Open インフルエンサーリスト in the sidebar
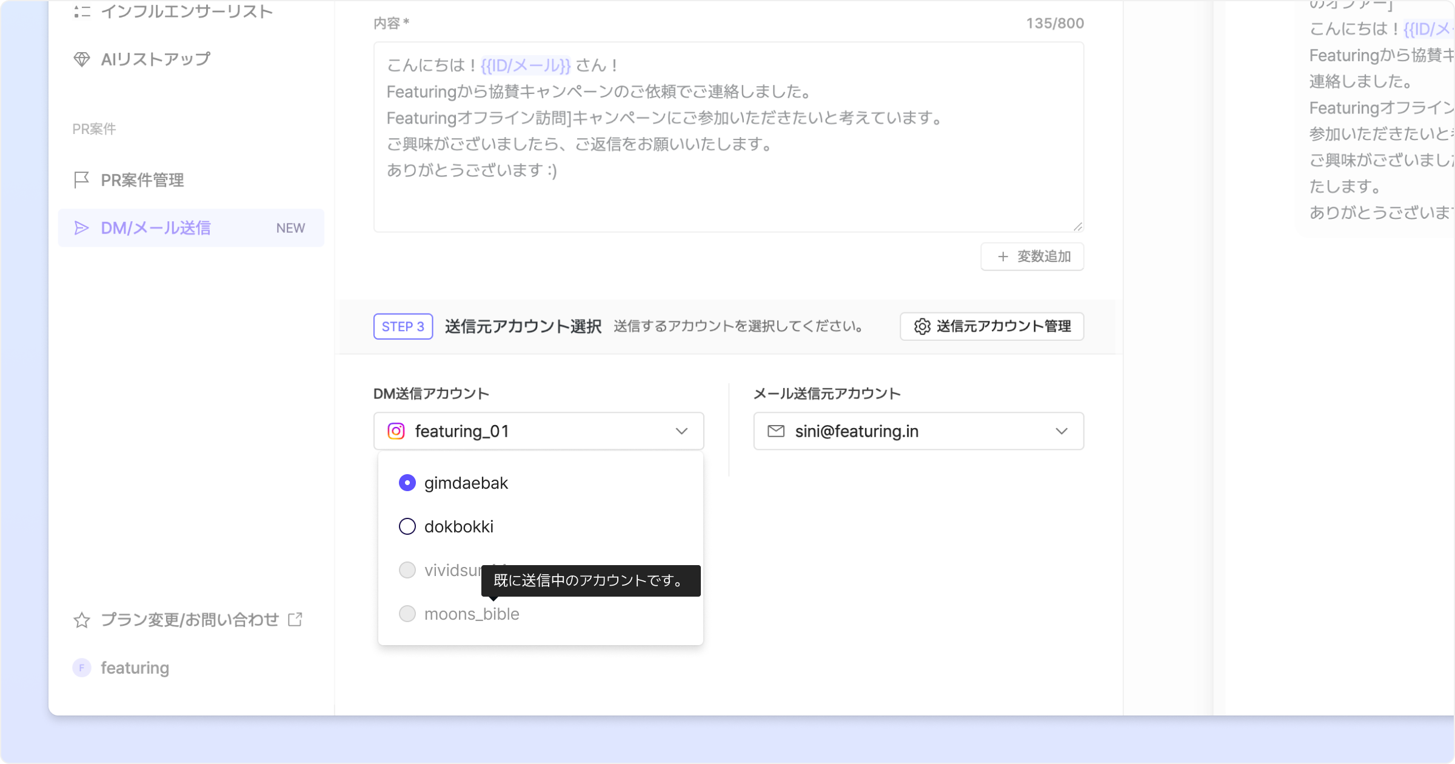1455x764 pixels. 186,12
